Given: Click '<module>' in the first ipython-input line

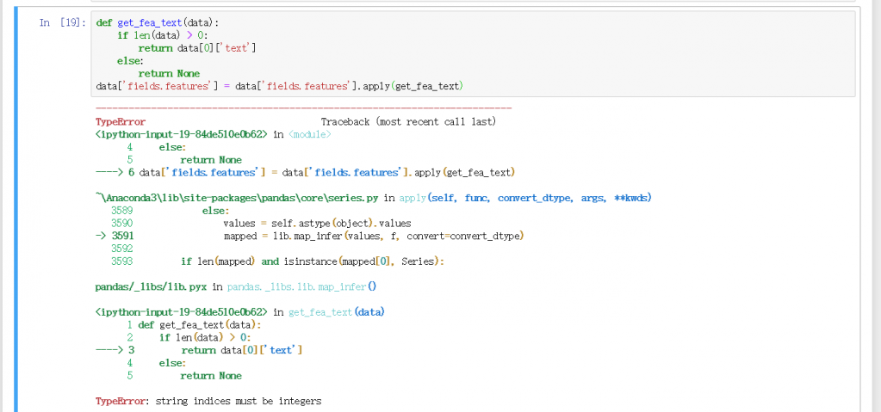Looking at the screenshot, I should 314,134.
